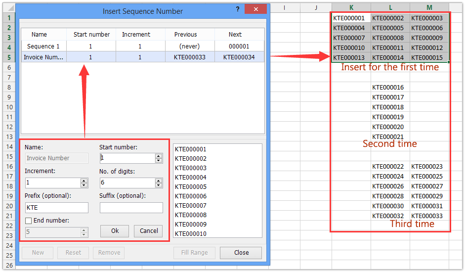Increase the Start number spinner up arrow
Screen dimensions: 465x273
pos(159,156)
